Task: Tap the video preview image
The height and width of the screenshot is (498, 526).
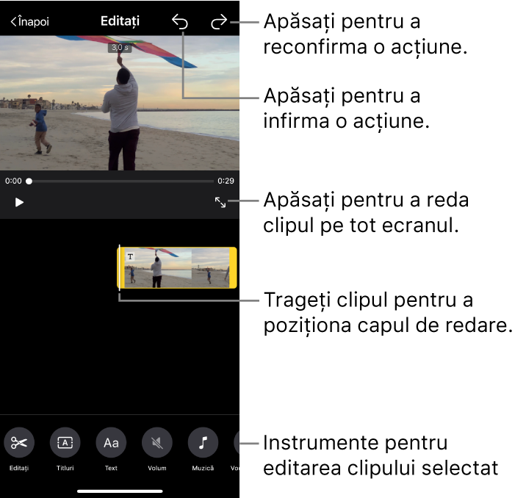Action: pyautogui.click(x=120, y=103)
